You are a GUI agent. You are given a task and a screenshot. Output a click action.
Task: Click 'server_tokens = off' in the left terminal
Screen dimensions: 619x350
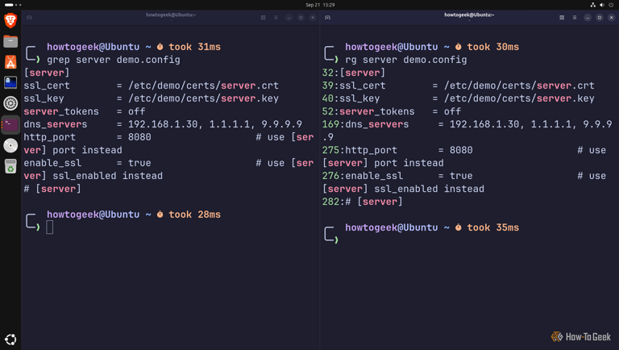point(85,111)
